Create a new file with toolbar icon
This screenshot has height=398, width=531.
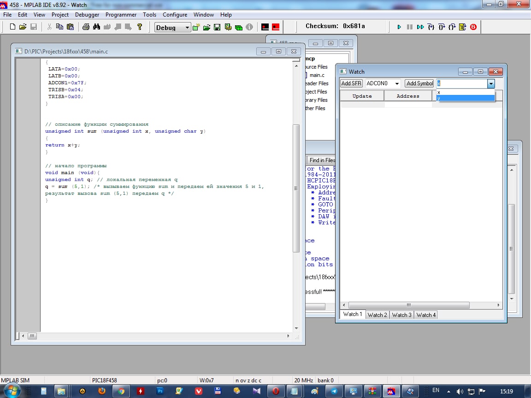pos(12,27)
